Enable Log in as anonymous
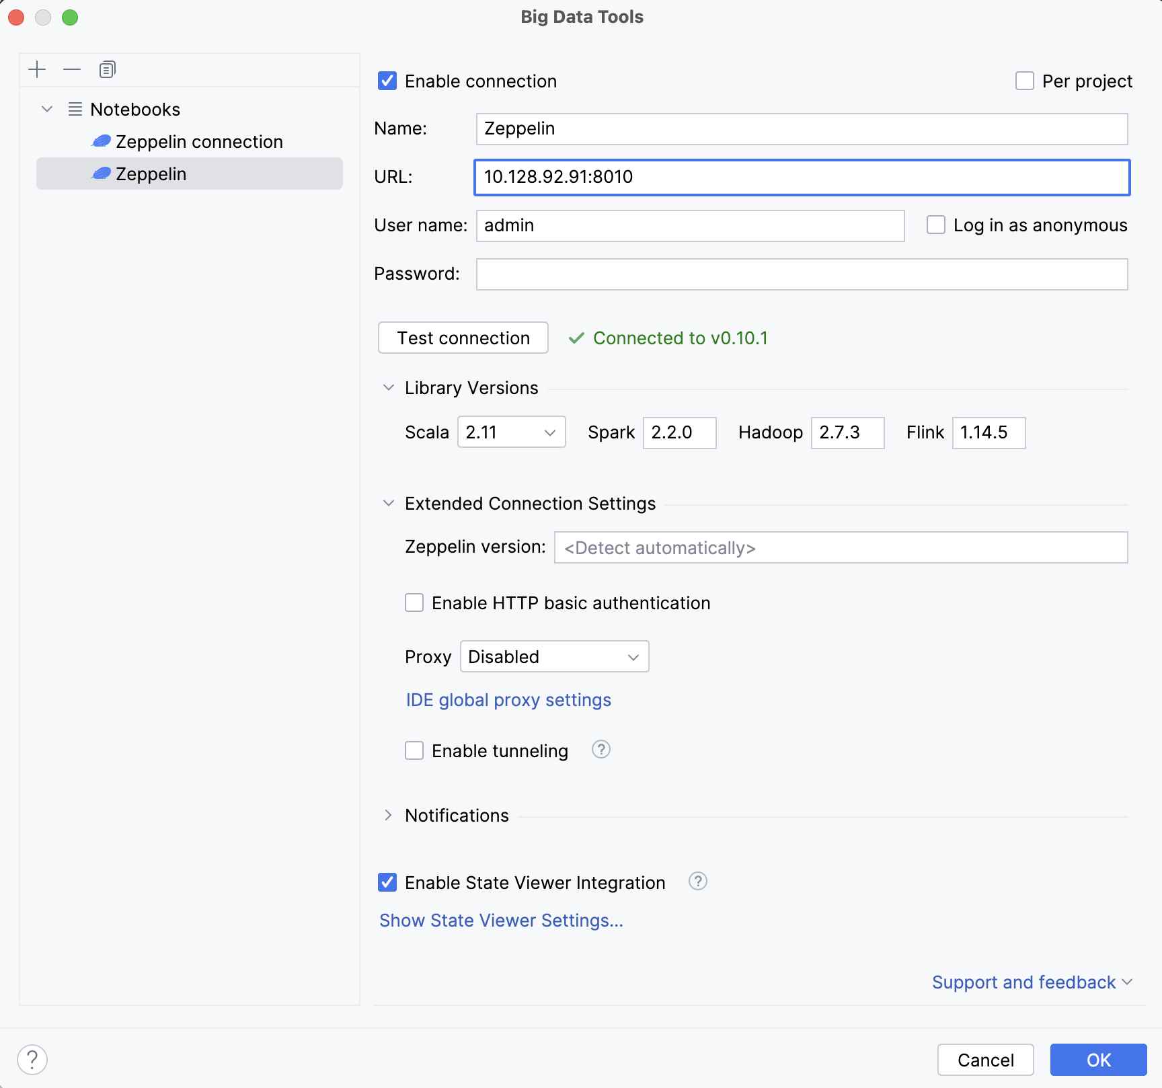1162x1088 pixels. 936,225
